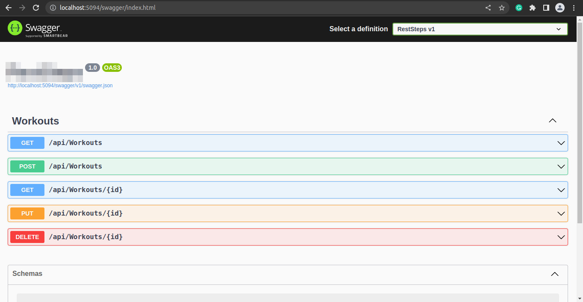Viewport: 583px width, 302px height.
Task: Open the swagger.json specification link
Action: [60, 86]
